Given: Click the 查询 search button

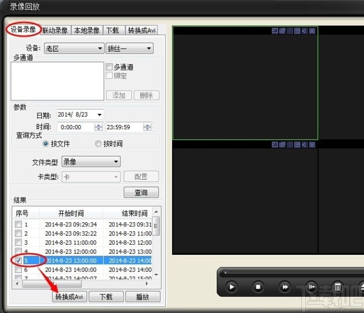Looking at the screenshot, I should 141,192.
